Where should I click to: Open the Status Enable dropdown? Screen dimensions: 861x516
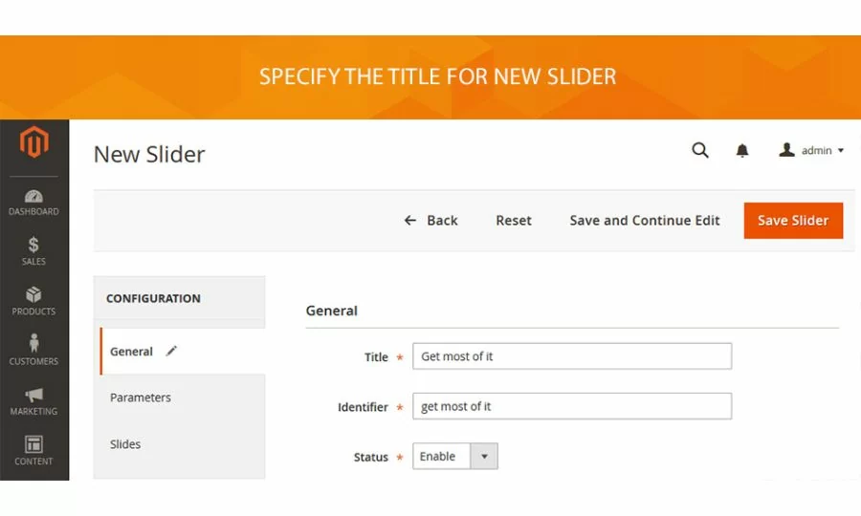[455, 456]
